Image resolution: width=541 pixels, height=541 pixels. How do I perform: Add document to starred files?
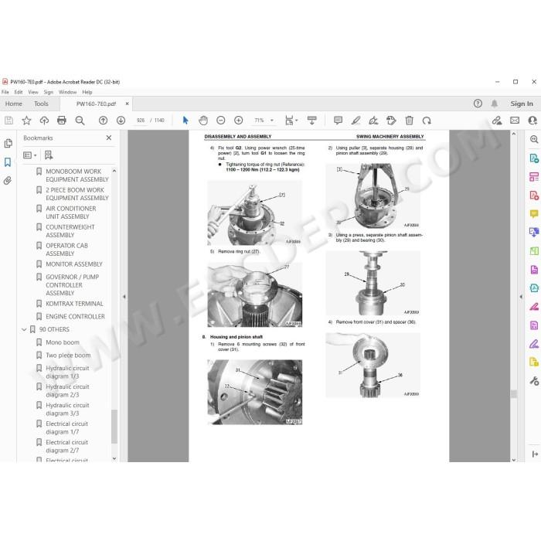[x=26, y=121]
